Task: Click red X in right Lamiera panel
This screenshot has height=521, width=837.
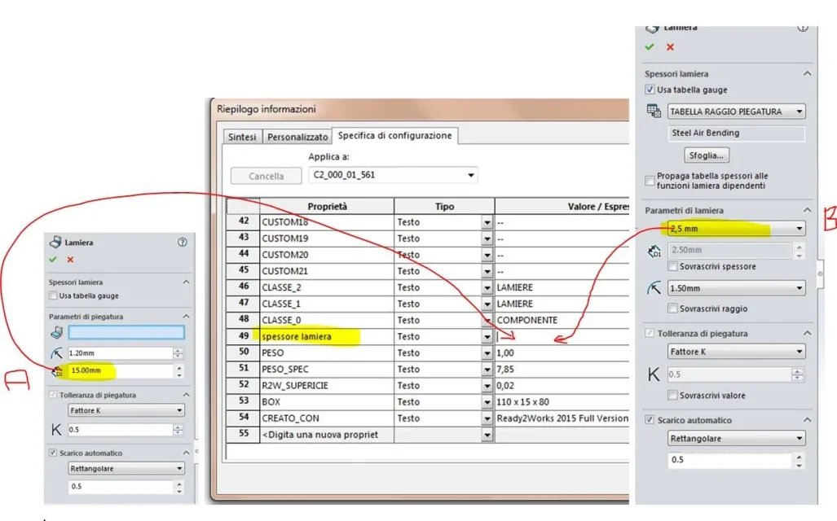Action: coord(670,47)
